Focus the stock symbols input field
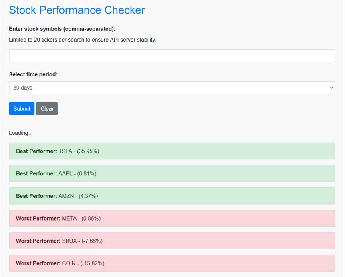345x277 pixels. pyautogui.click(x=172, y=56)
